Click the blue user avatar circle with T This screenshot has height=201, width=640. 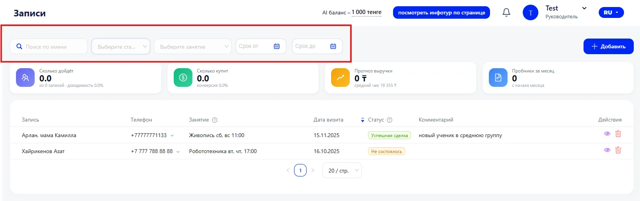(530, 12)
